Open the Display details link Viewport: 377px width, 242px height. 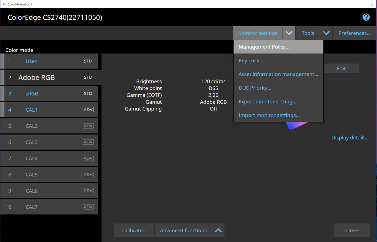[x=351, y=138]
